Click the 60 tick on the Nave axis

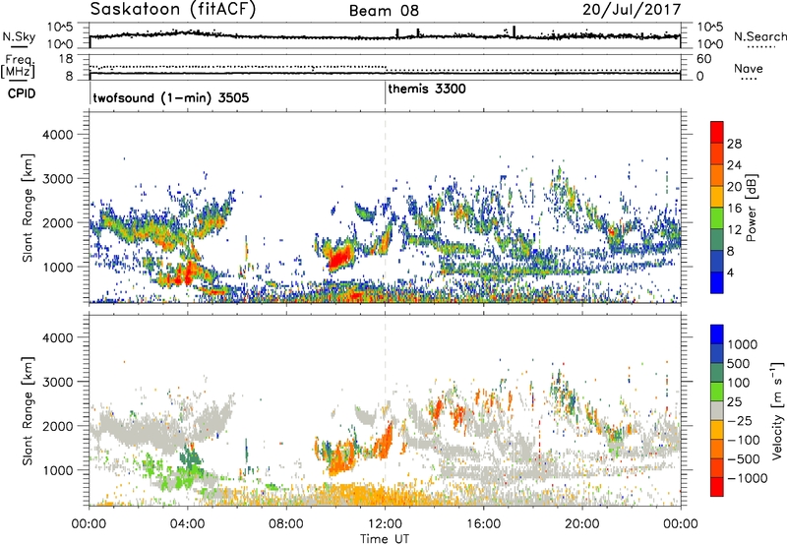tap(704, 59)
